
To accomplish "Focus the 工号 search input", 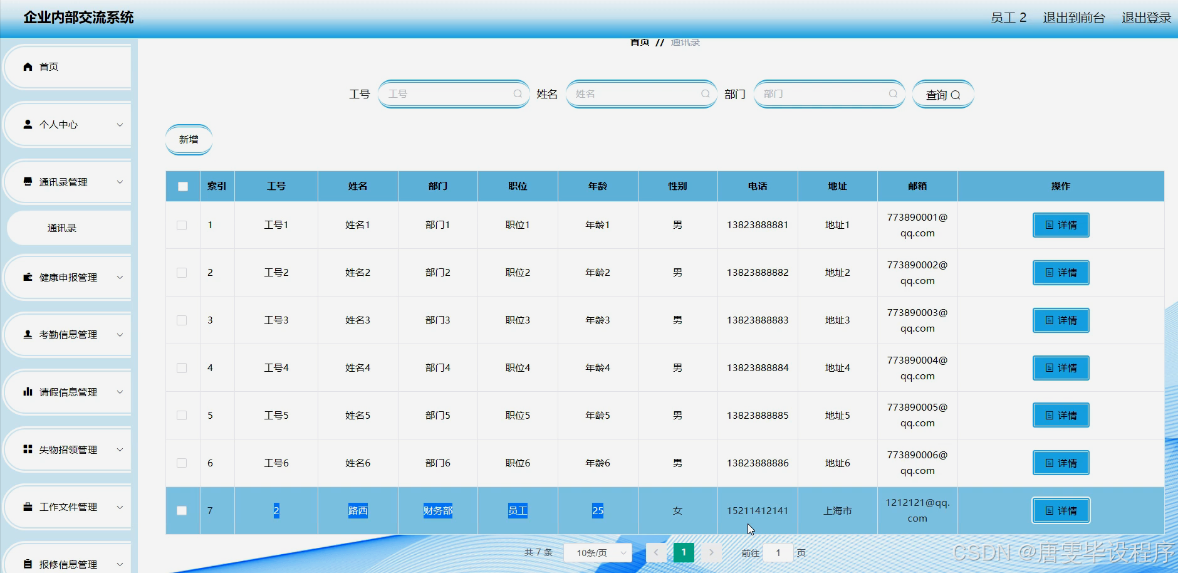I will 454,94.
